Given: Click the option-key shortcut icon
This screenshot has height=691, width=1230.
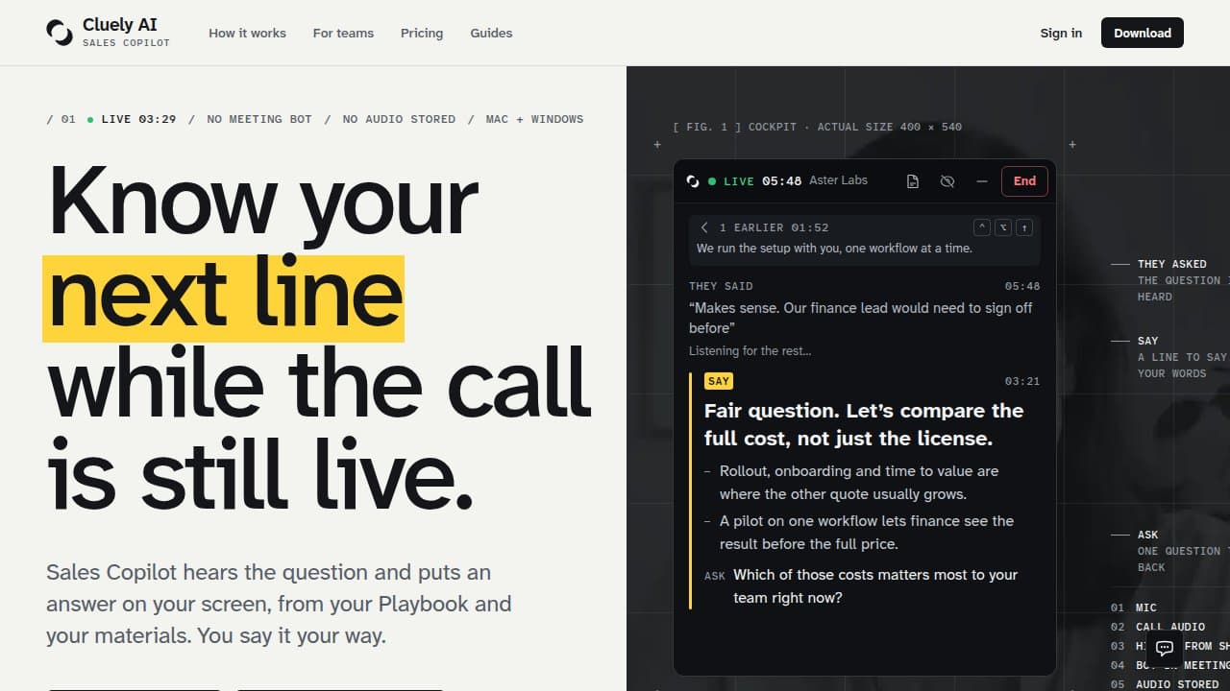Looking at the screenshot, I should pos(1003,227).
